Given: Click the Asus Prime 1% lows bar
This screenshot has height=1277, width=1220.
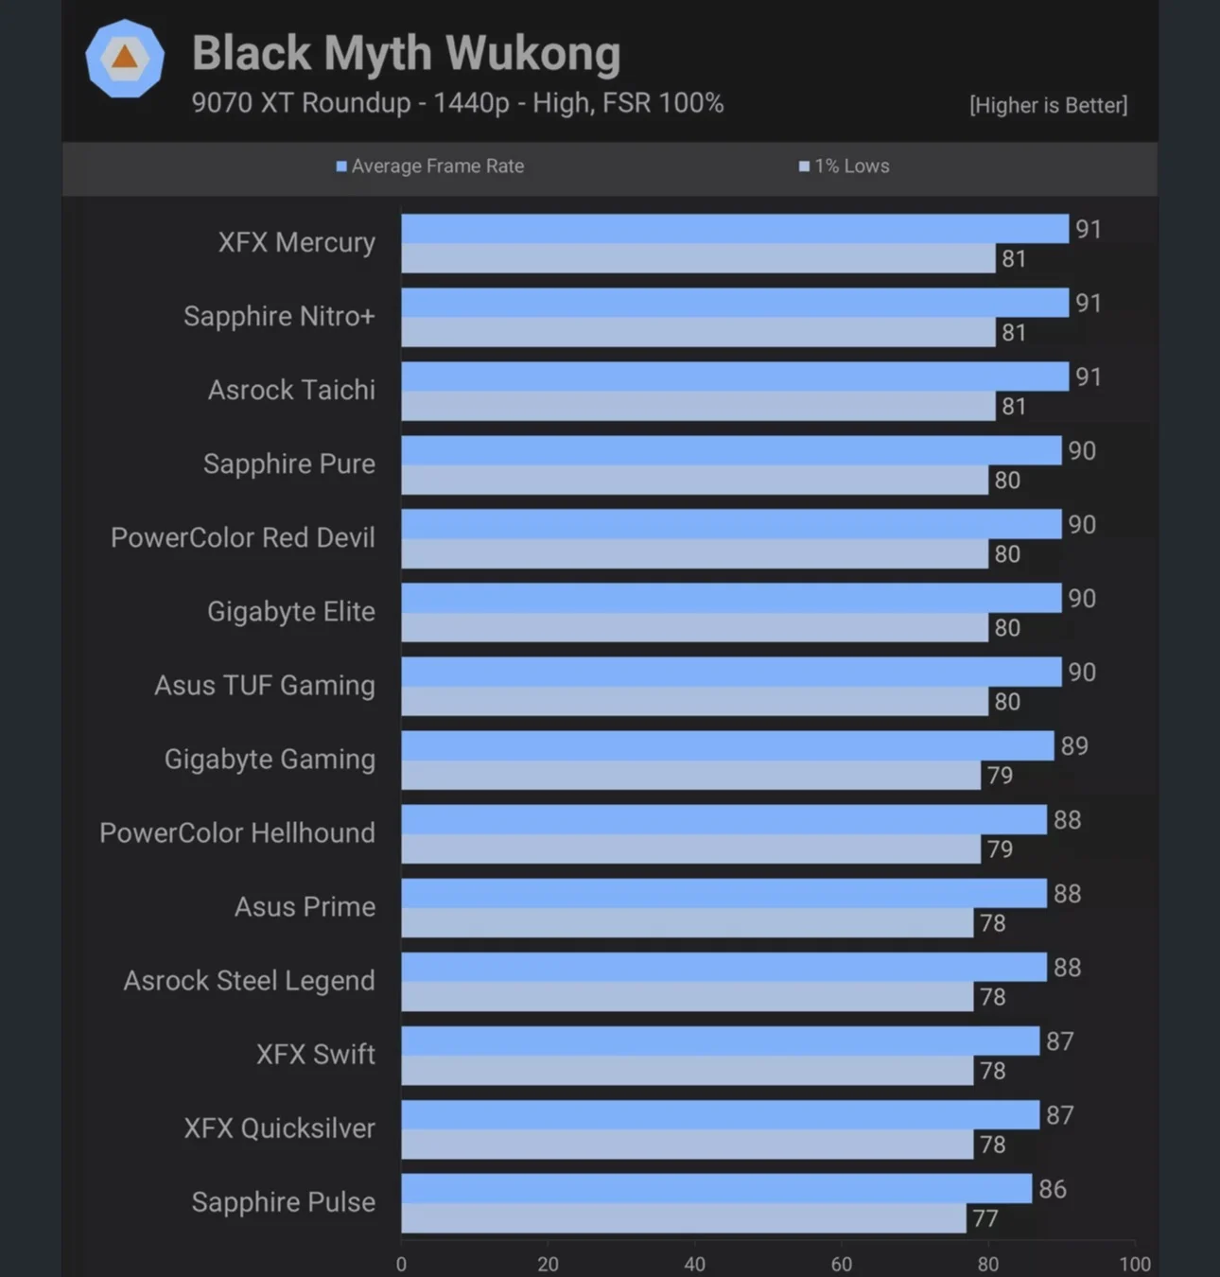Looking at the screenshot, I should point(687,922).
